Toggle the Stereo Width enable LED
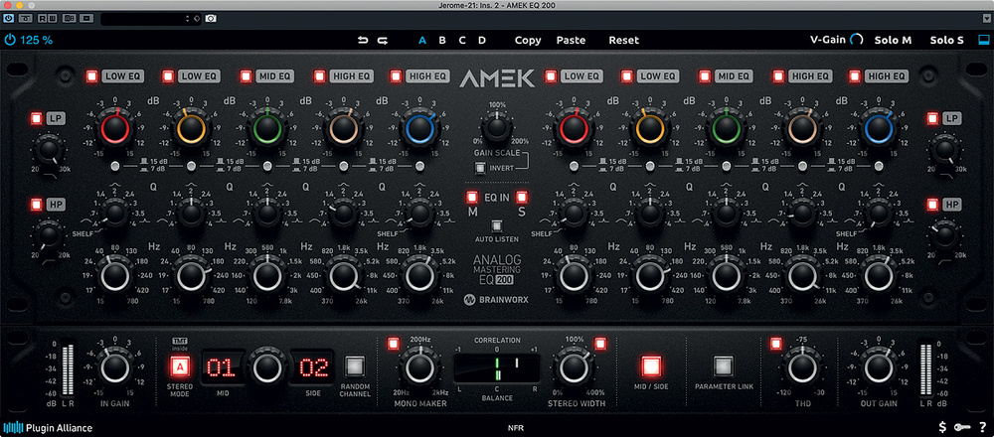994x437 pixels. (600, 344)
